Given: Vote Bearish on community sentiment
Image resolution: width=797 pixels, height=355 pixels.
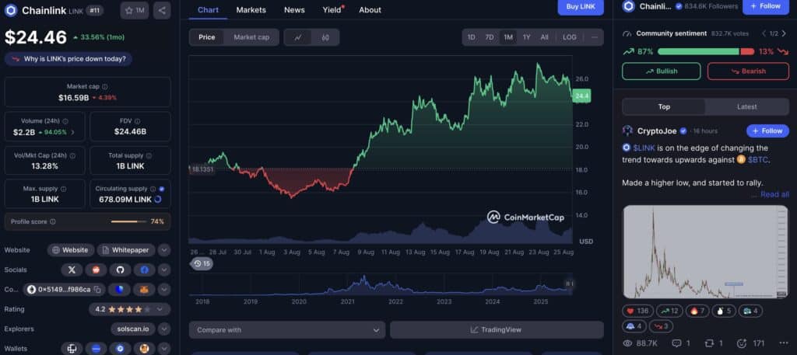Looking at the screenshot, I should click(748, 71).
